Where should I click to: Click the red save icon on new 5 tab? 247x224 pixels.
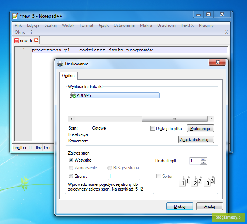click(x=17, y=40)
